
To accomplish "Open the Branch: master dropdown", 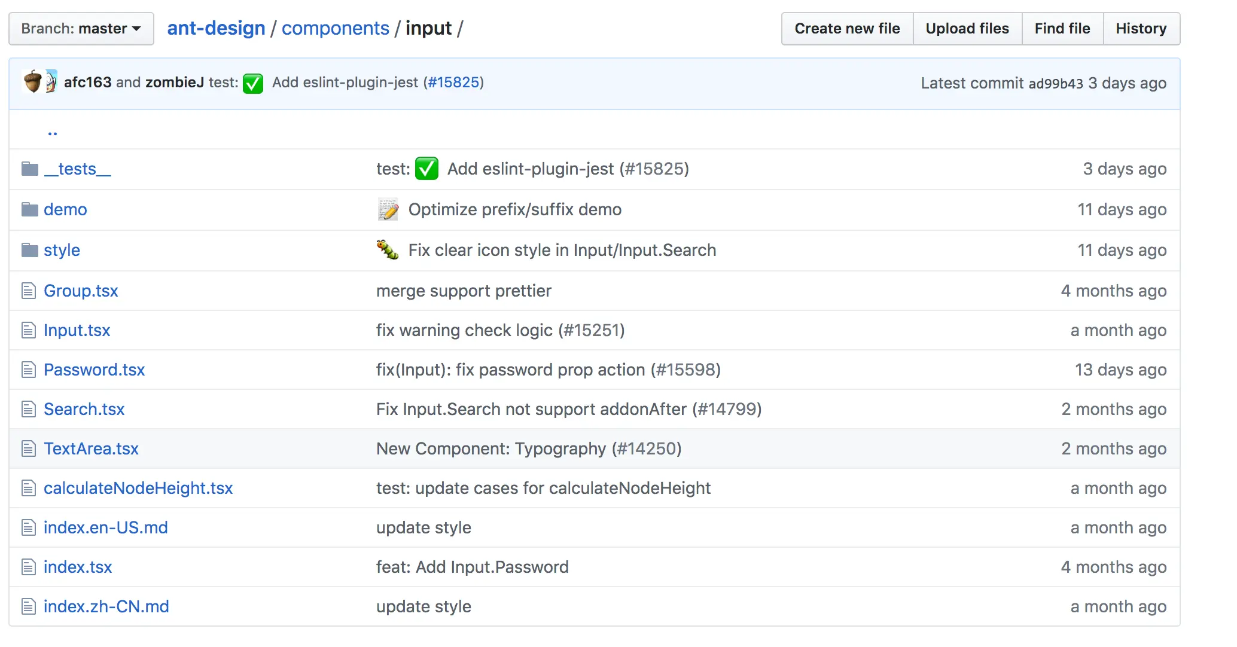I will coord(81,29).
